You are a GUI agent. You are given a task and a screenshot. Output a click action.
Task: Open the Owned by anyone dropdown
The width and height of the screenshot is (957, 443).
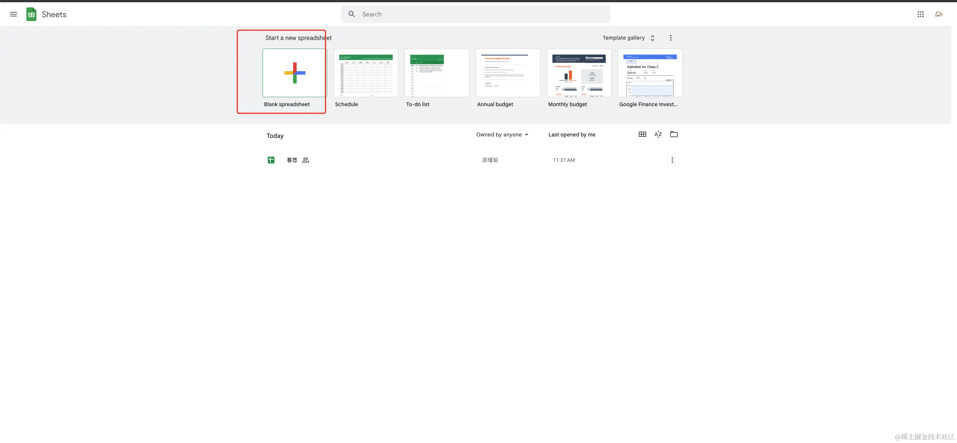[502, 135]
